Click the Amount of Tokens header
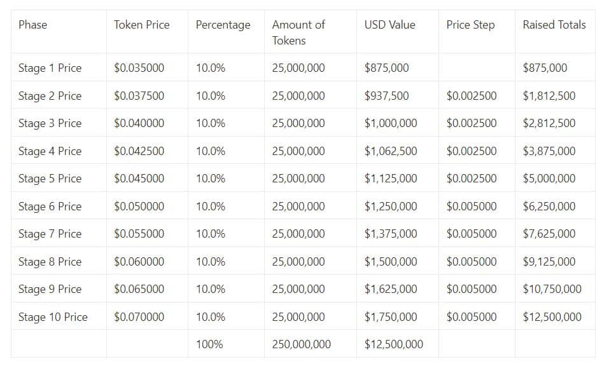The image size is (609, 366). [298, 32]
